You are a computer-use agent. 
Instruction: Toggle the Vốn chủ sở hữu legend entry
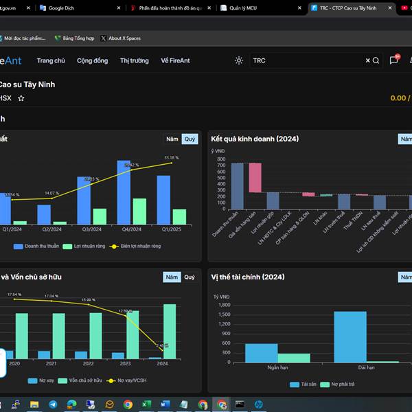(x=80, y=380)
